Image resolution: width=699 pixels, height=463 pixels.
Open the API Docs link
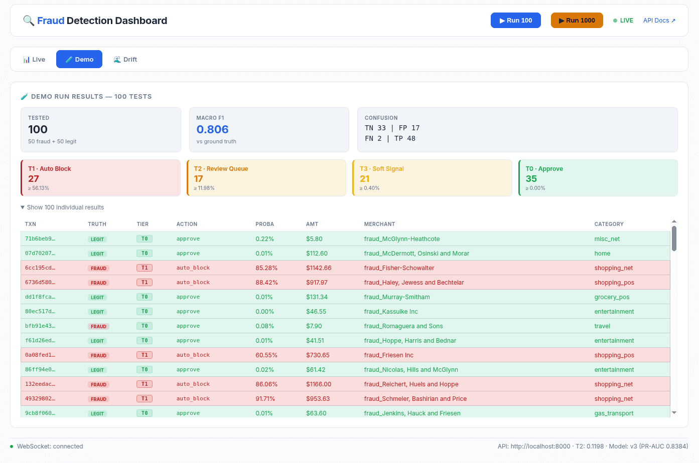point(659,21)
